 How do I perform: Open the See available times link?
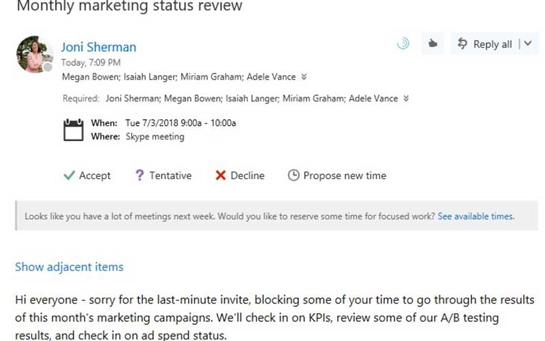(476, 216)
